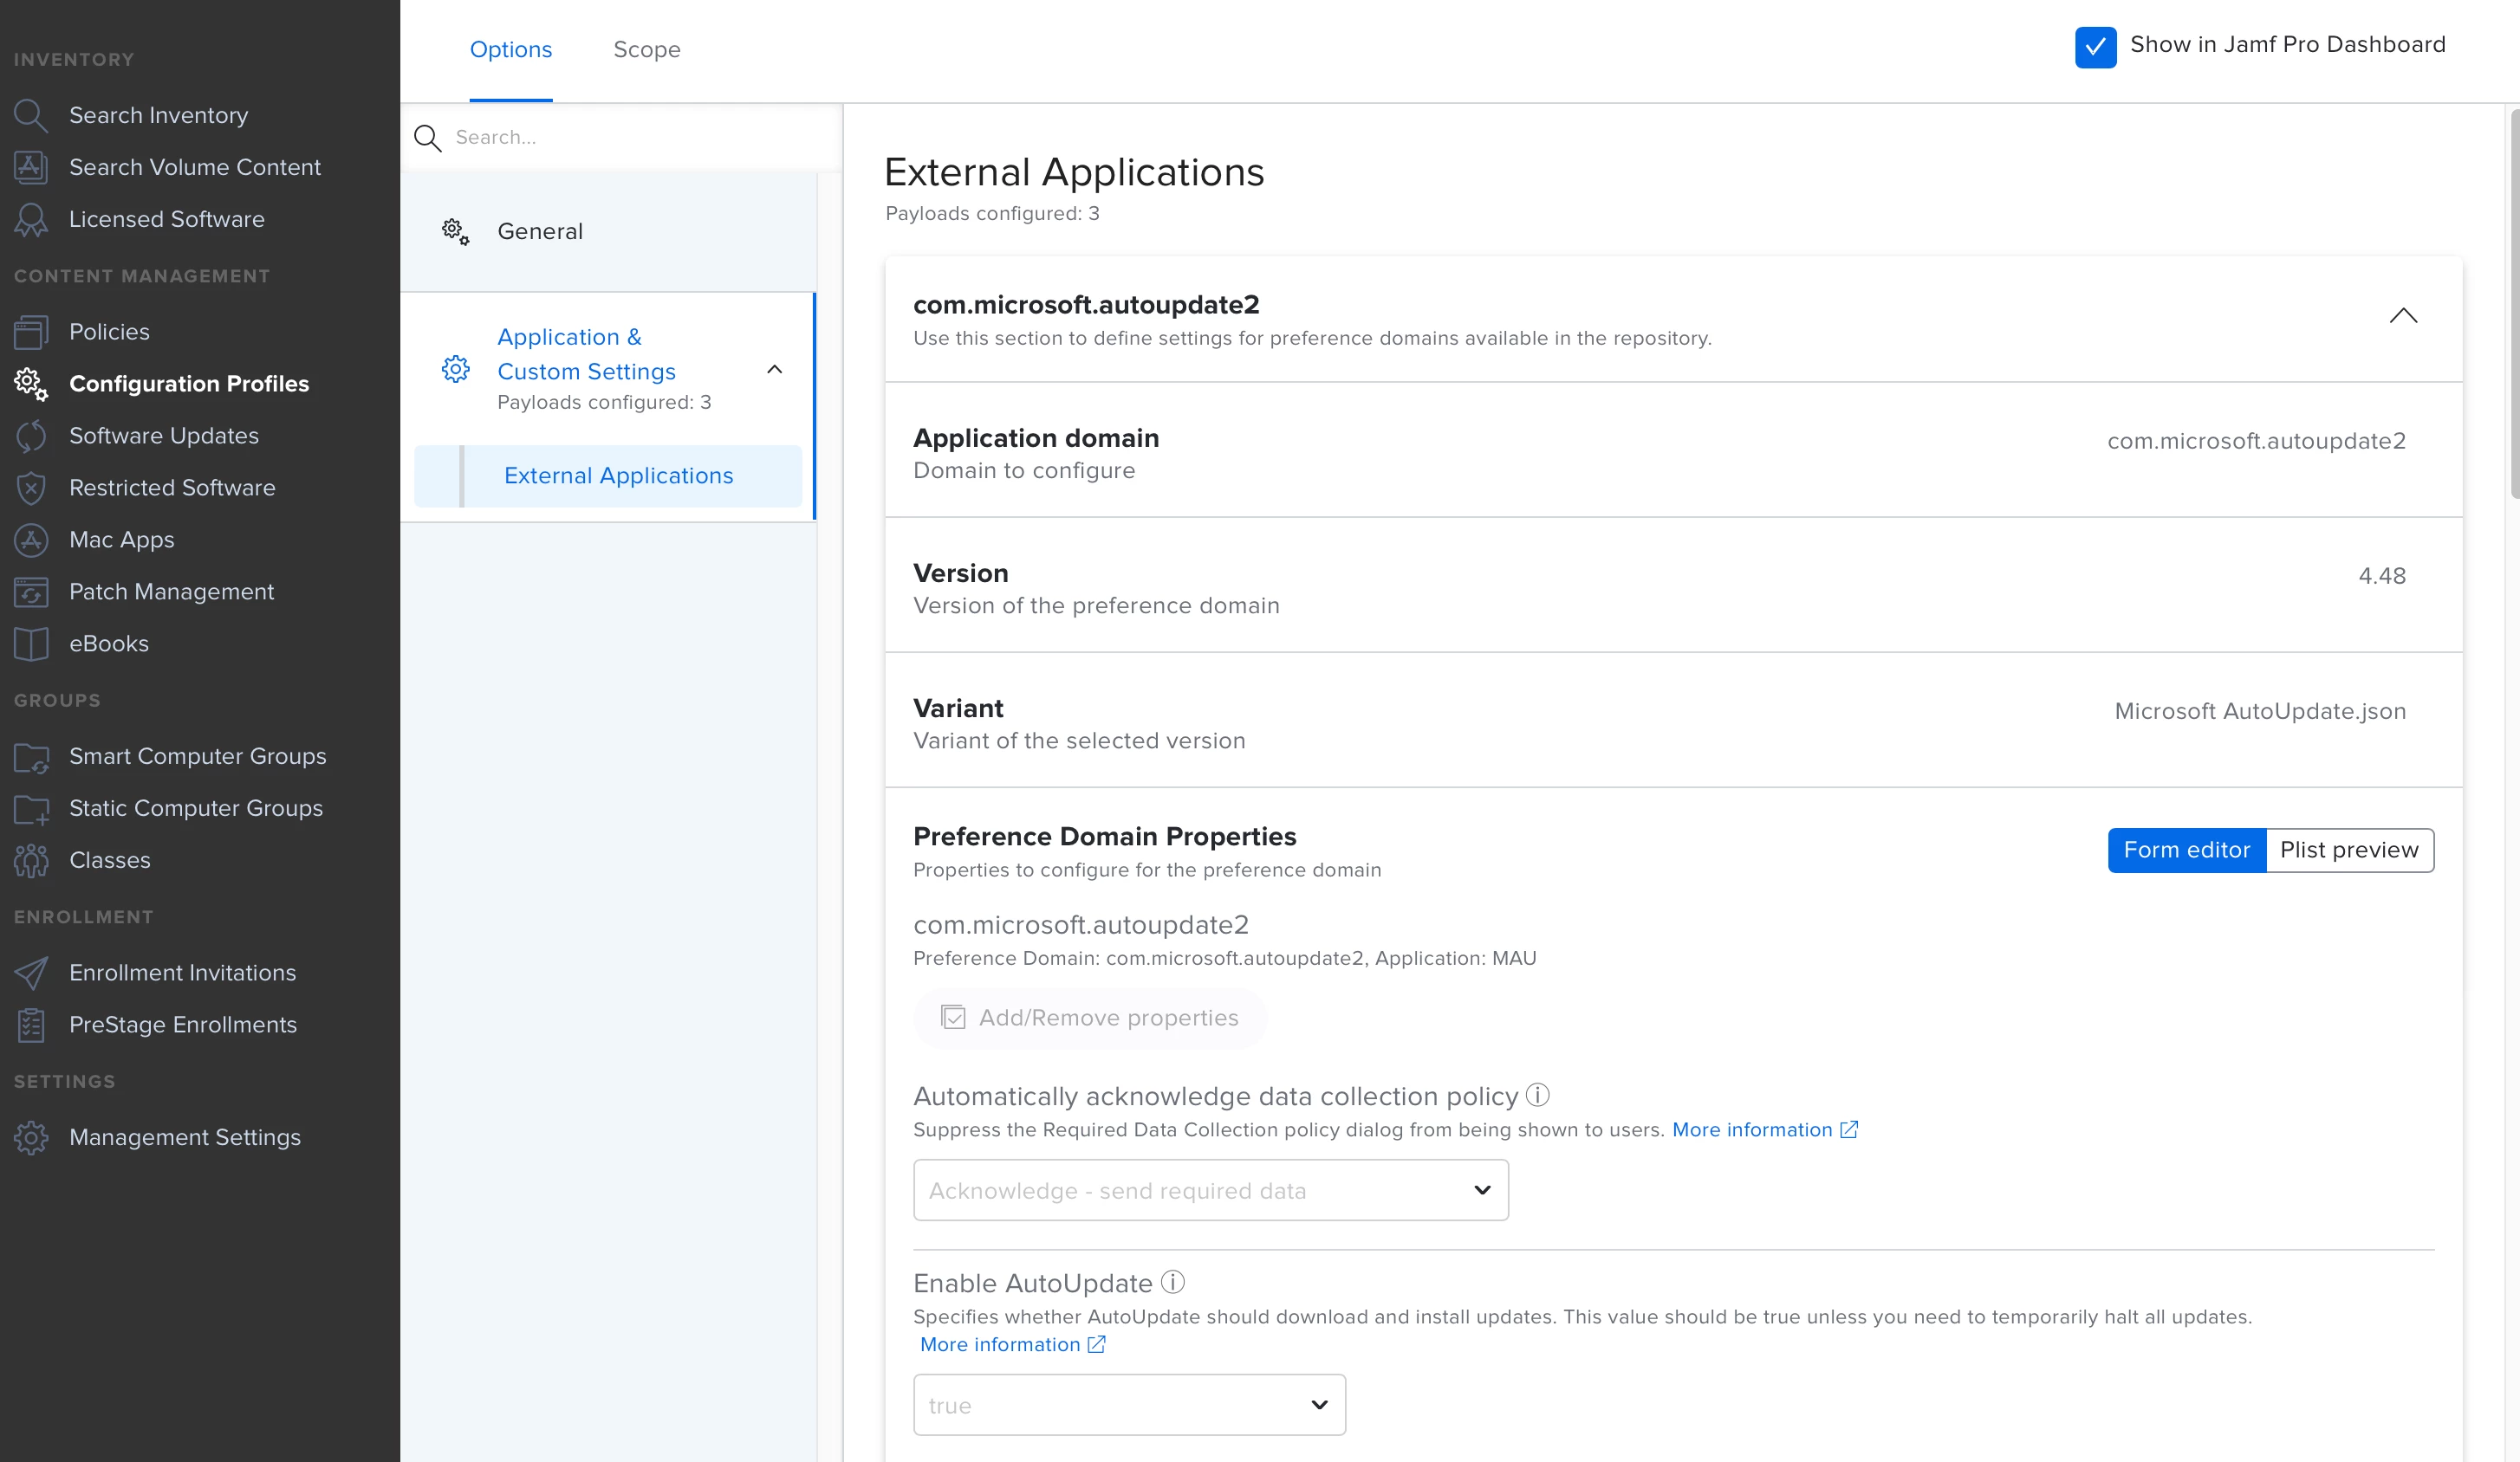The height and width of the screenshot is (1462, 2520).
Task: Open Mac Apps in sidebar
Action: [x=122, y=540]
